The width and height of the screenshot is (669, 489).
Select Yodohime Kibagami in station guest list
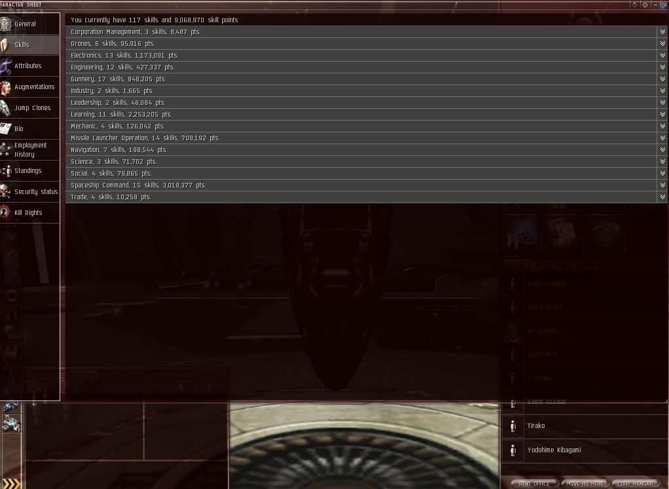[x=585, y=450]
